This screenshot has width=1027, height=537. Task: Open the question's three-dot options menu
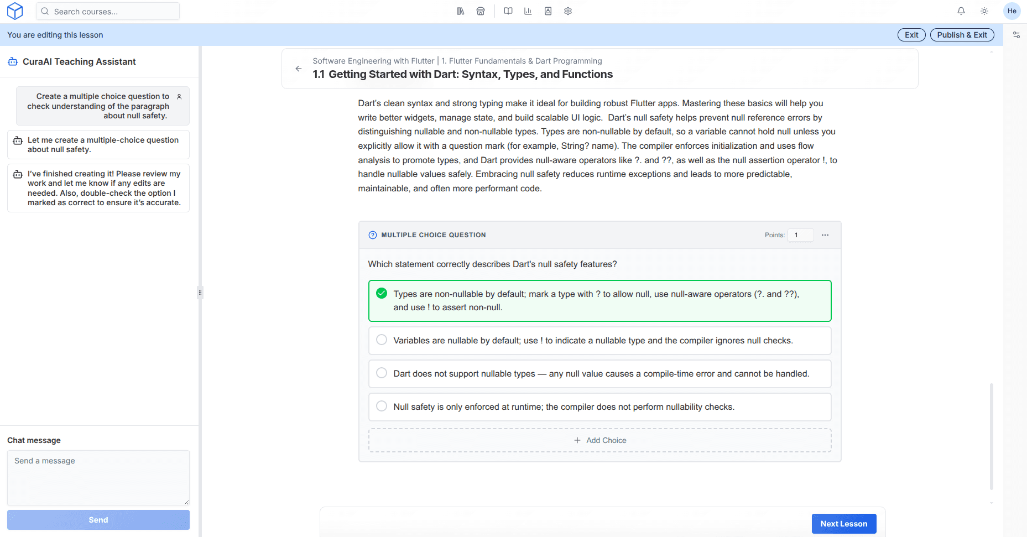coord(825,235)
